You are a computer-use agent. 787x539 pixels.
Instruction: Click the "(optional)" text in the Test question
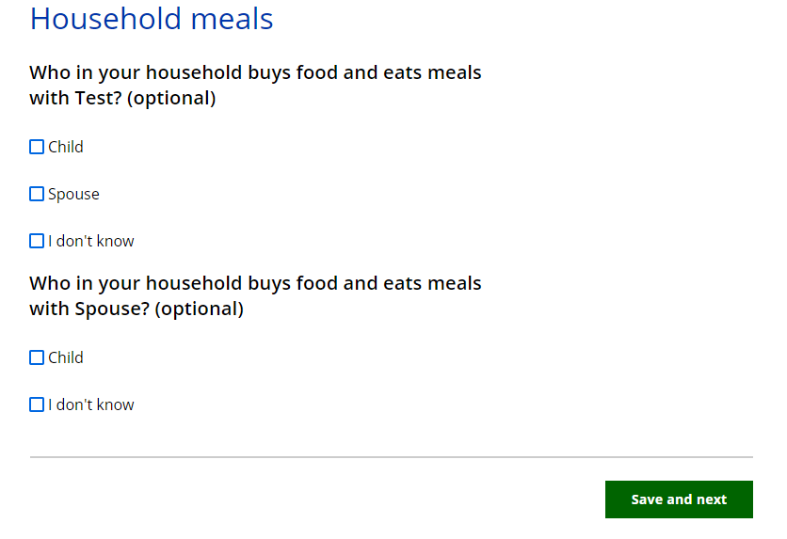[x=170, y=99]
